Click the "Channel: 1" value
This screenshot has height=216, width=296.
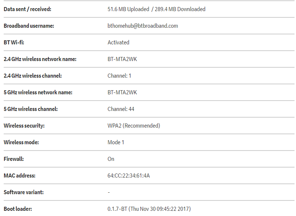coord(119,76)
